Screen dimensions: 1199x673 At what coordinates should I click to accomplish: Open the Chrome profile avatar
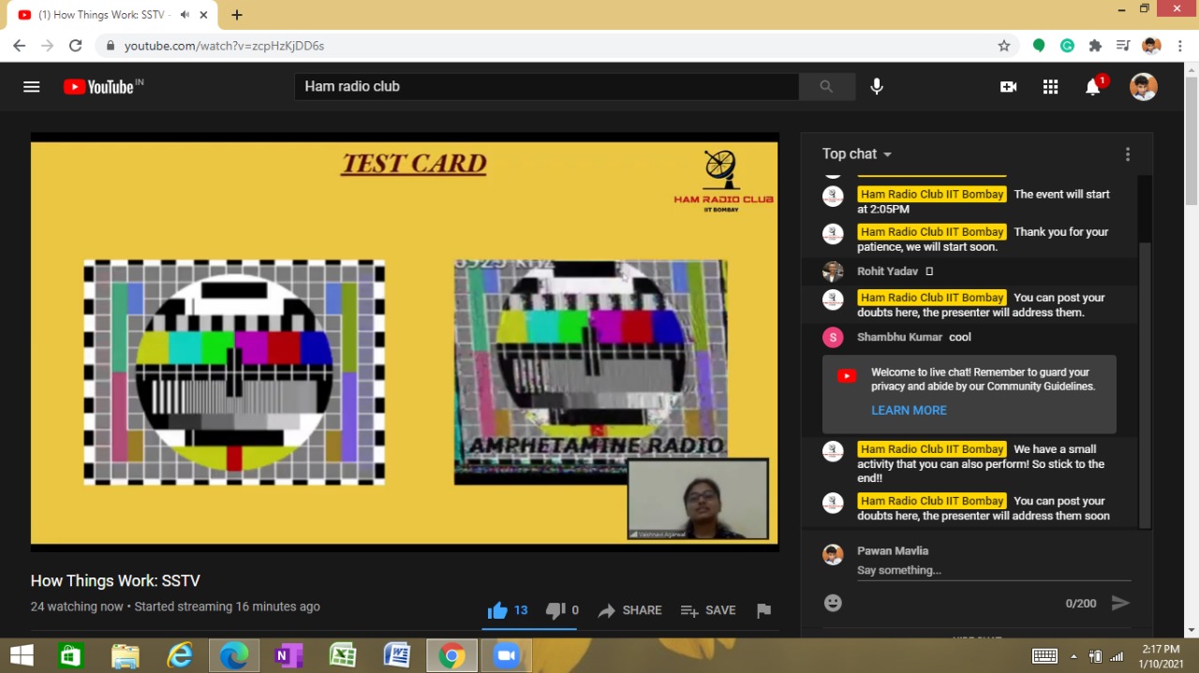[1151, 45]
